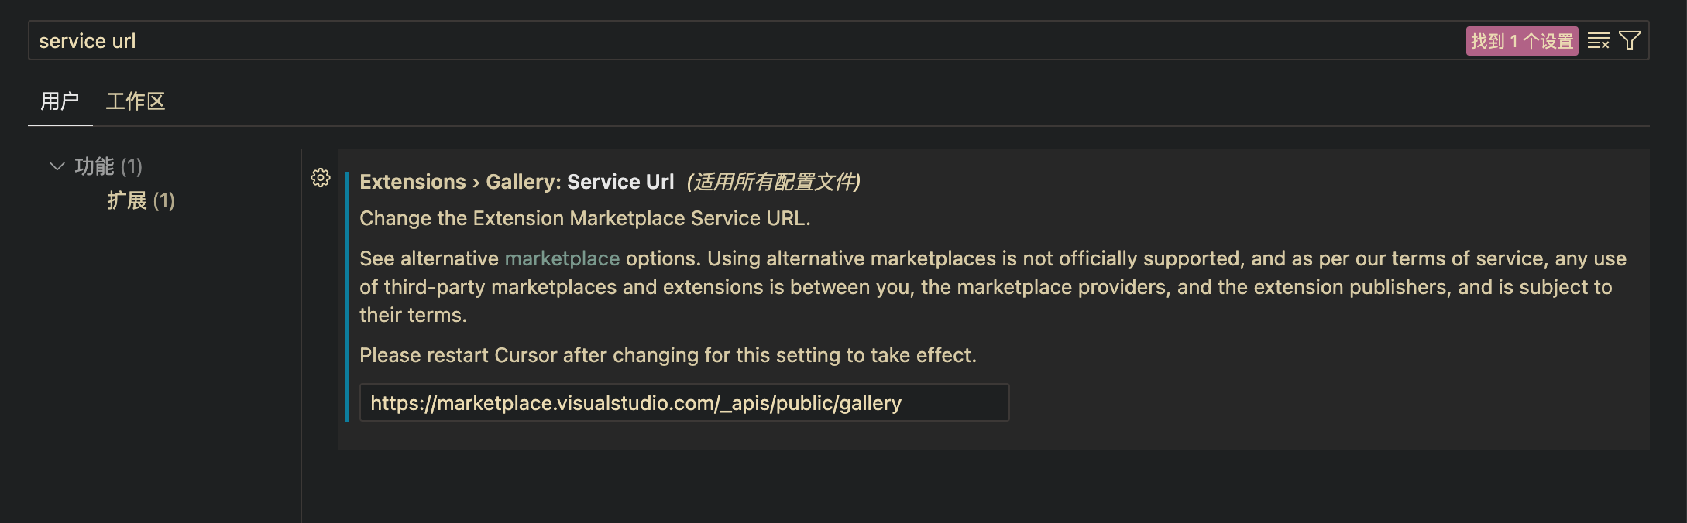
Task: Click the 适用所有配置文件 scope label
Action: (773, 182)
